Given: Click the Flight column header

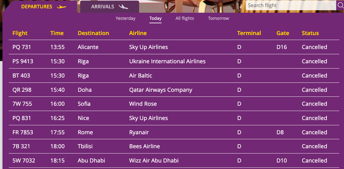Looking at the screenshot, I should pos(20,33).
